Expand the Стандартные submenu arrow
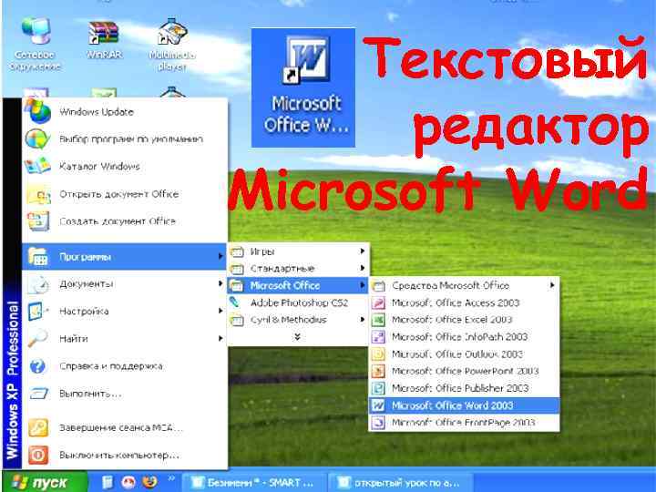656x492 pixels. pyautogui.click(x=363, y=268)
